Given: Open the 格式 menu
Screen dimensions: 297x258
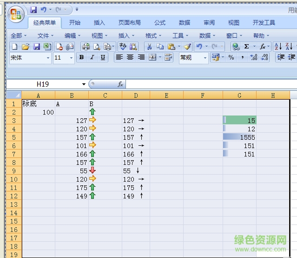Looking at the screenshot, I should point(153,35).
